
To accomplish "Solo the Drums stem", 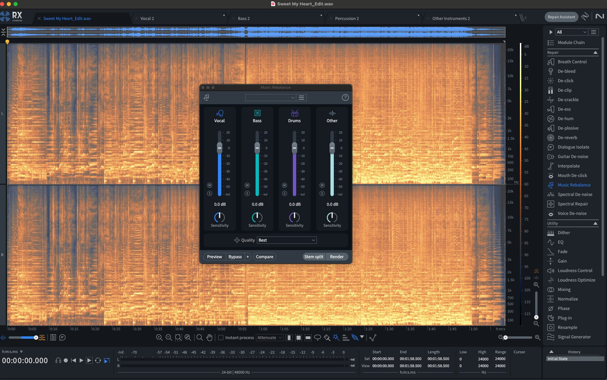I will click(x=284, y=194).
